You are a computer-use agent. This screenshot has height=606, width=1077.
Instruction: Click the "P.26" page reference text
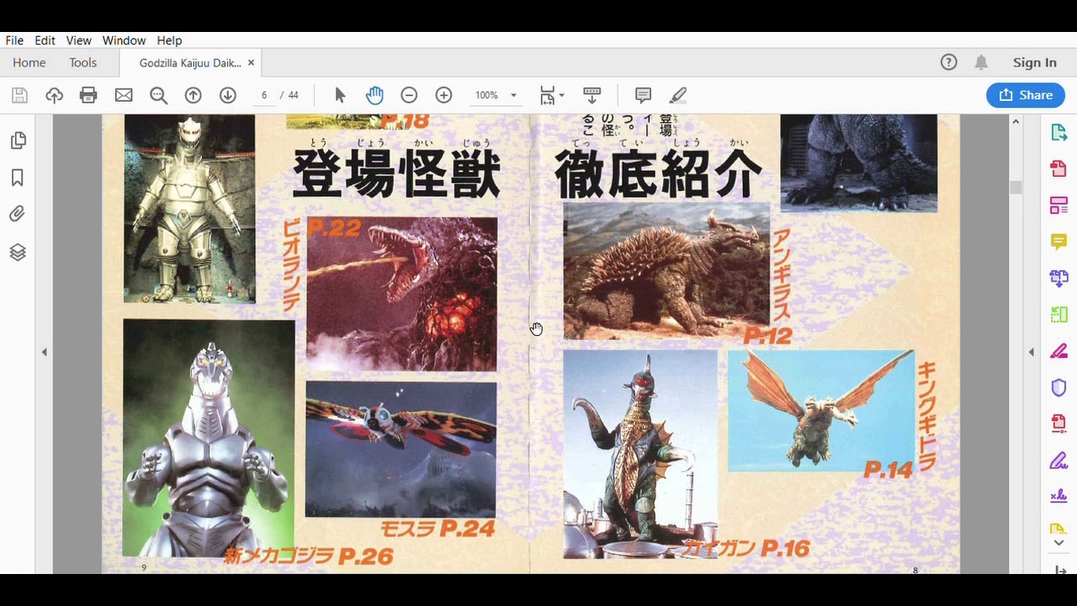click(x=365, y=555)
